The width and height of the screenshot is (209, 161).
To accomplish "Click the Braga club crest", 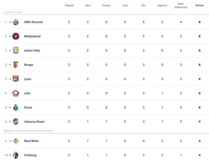I will [x=16, y=65].
